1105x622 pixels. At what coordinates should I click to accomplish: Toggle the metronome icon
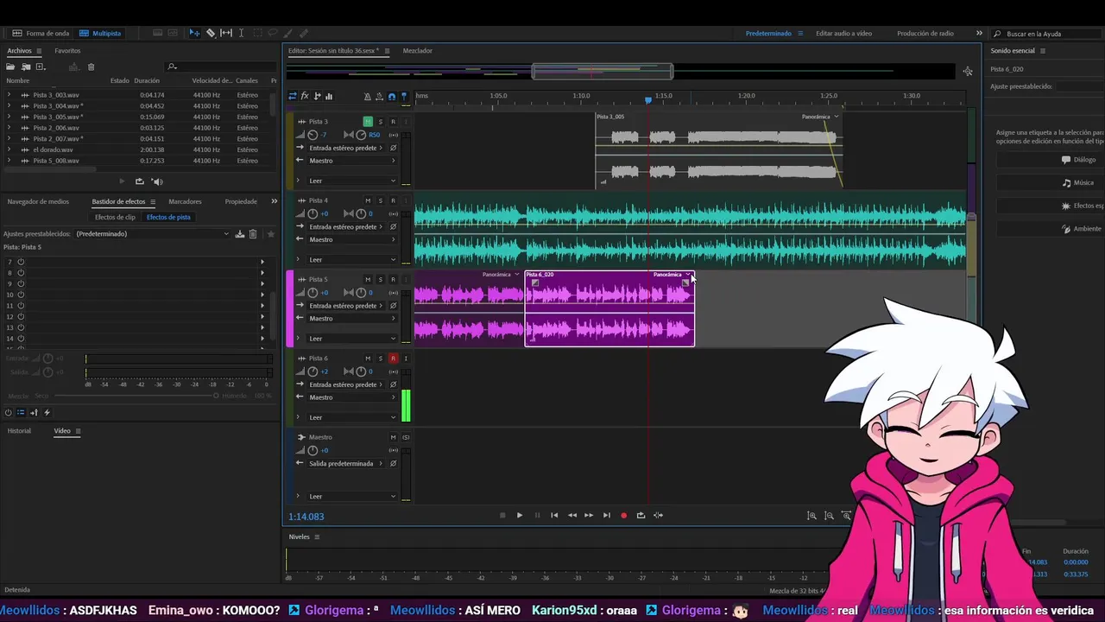(368, 97)
